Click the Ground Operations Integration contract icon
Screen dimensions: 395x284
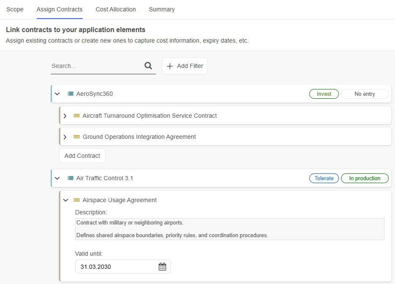pos(77,137)
